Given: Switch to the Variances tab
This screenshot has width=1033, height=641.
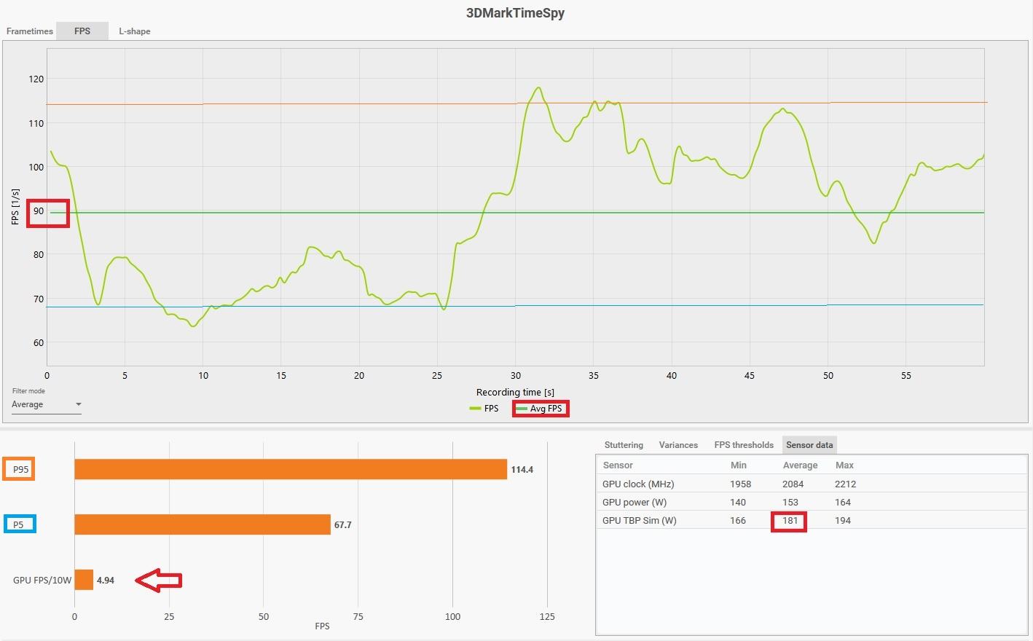Looking at the screenshot, I should (678, 445).
